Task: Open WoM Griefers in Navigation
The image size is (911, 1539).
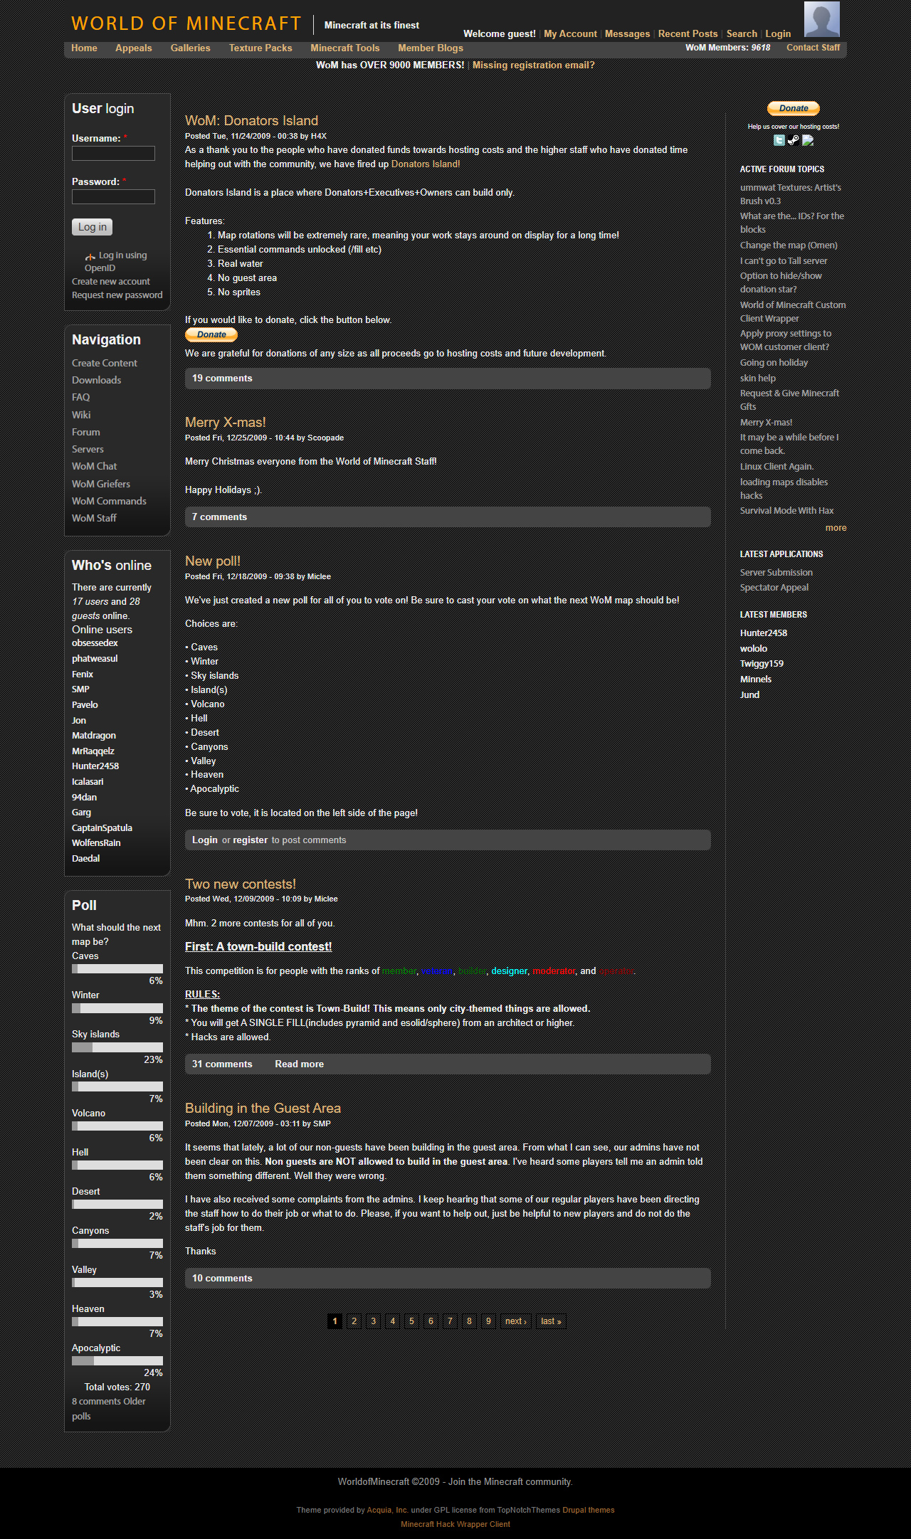Action: [101, 484]
